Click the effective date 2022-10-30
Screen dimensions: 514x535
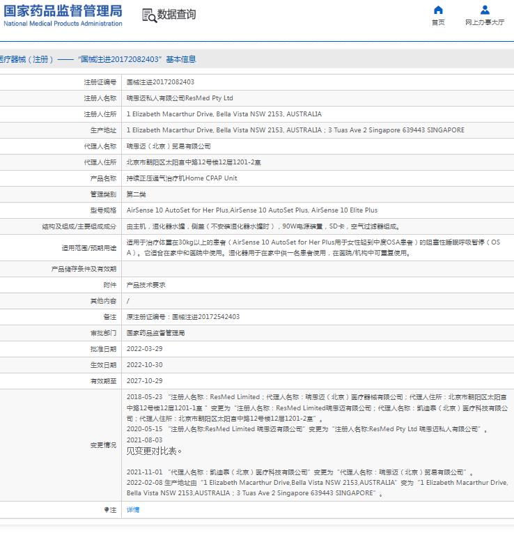tap(145, 365)
